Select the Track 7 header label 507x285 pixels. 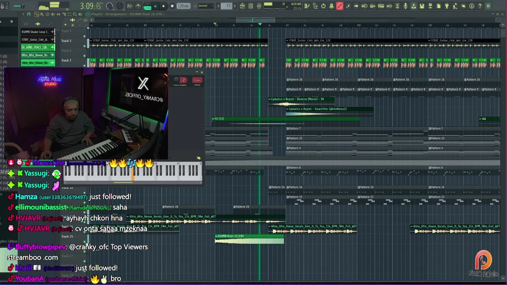(66, 61)
